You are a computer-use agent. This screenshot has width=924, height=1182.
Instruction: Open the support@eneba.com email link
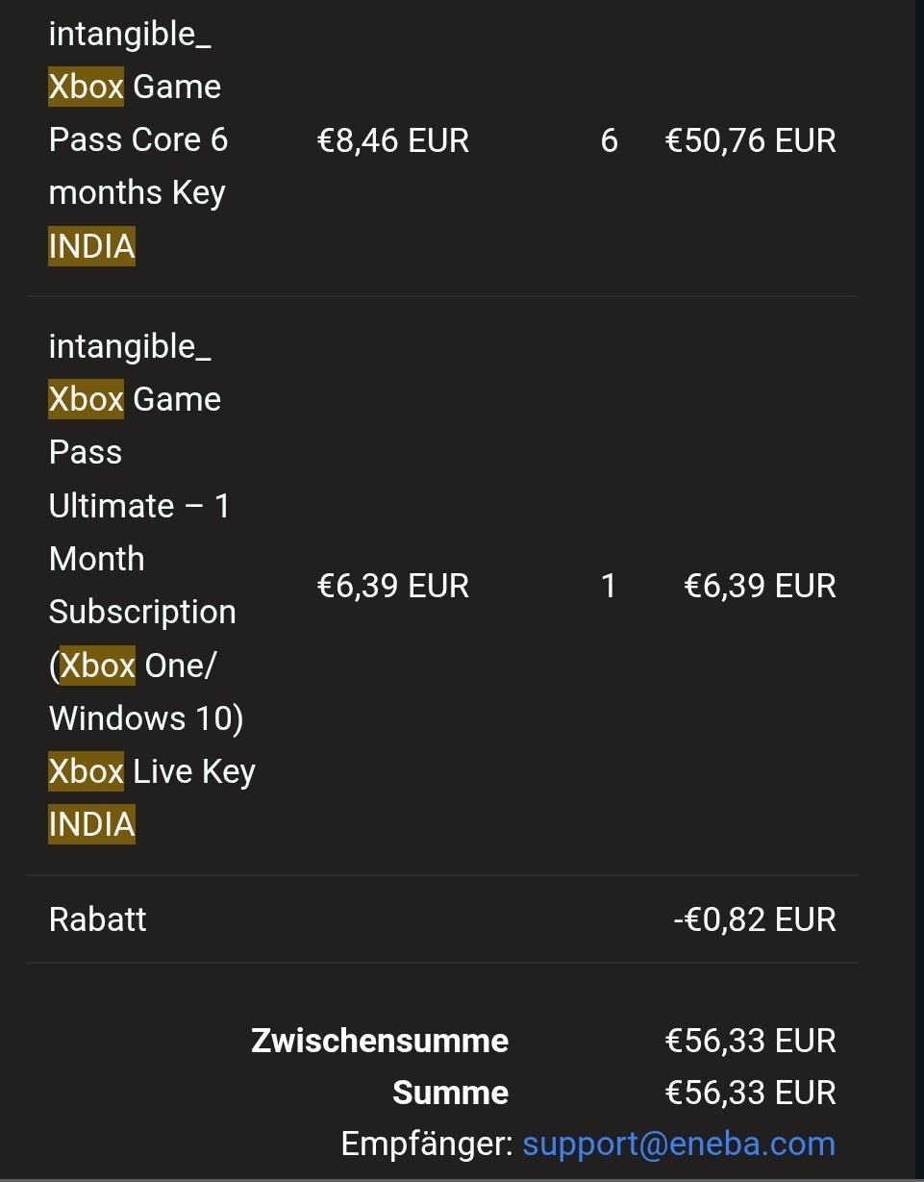[679, 1144]
